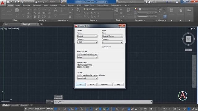Click the coordinates readout 17.1991, 21.0630, 0.0000
Image resolution: width=198 pixels, height=111 pixels.
35,109
